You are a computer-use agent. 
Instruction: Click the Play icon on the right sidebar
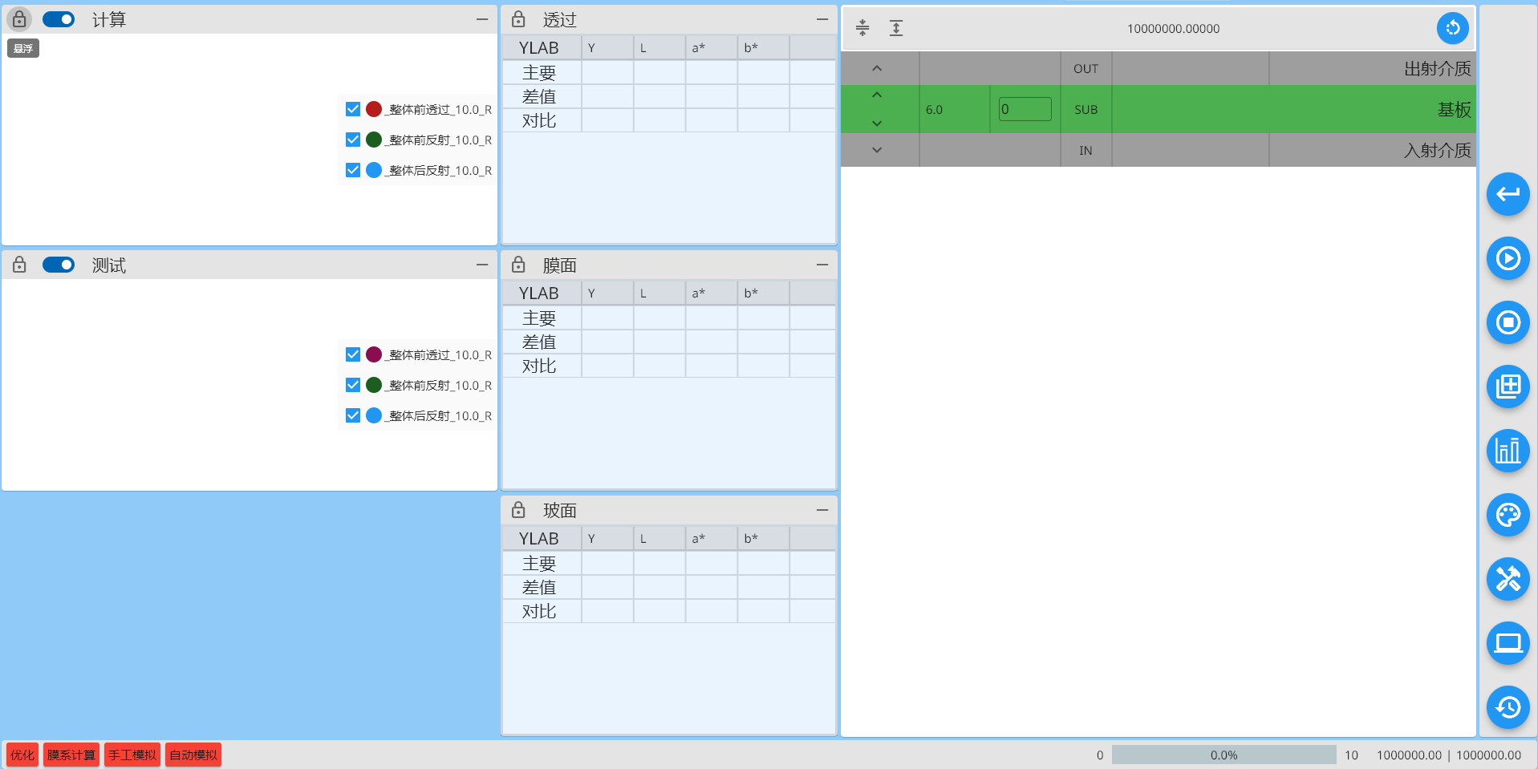[1508, 258]
